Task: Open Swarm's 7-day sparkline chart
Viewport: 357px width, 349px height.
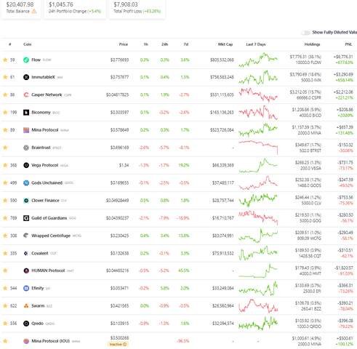Action: [x=258, y=306]
